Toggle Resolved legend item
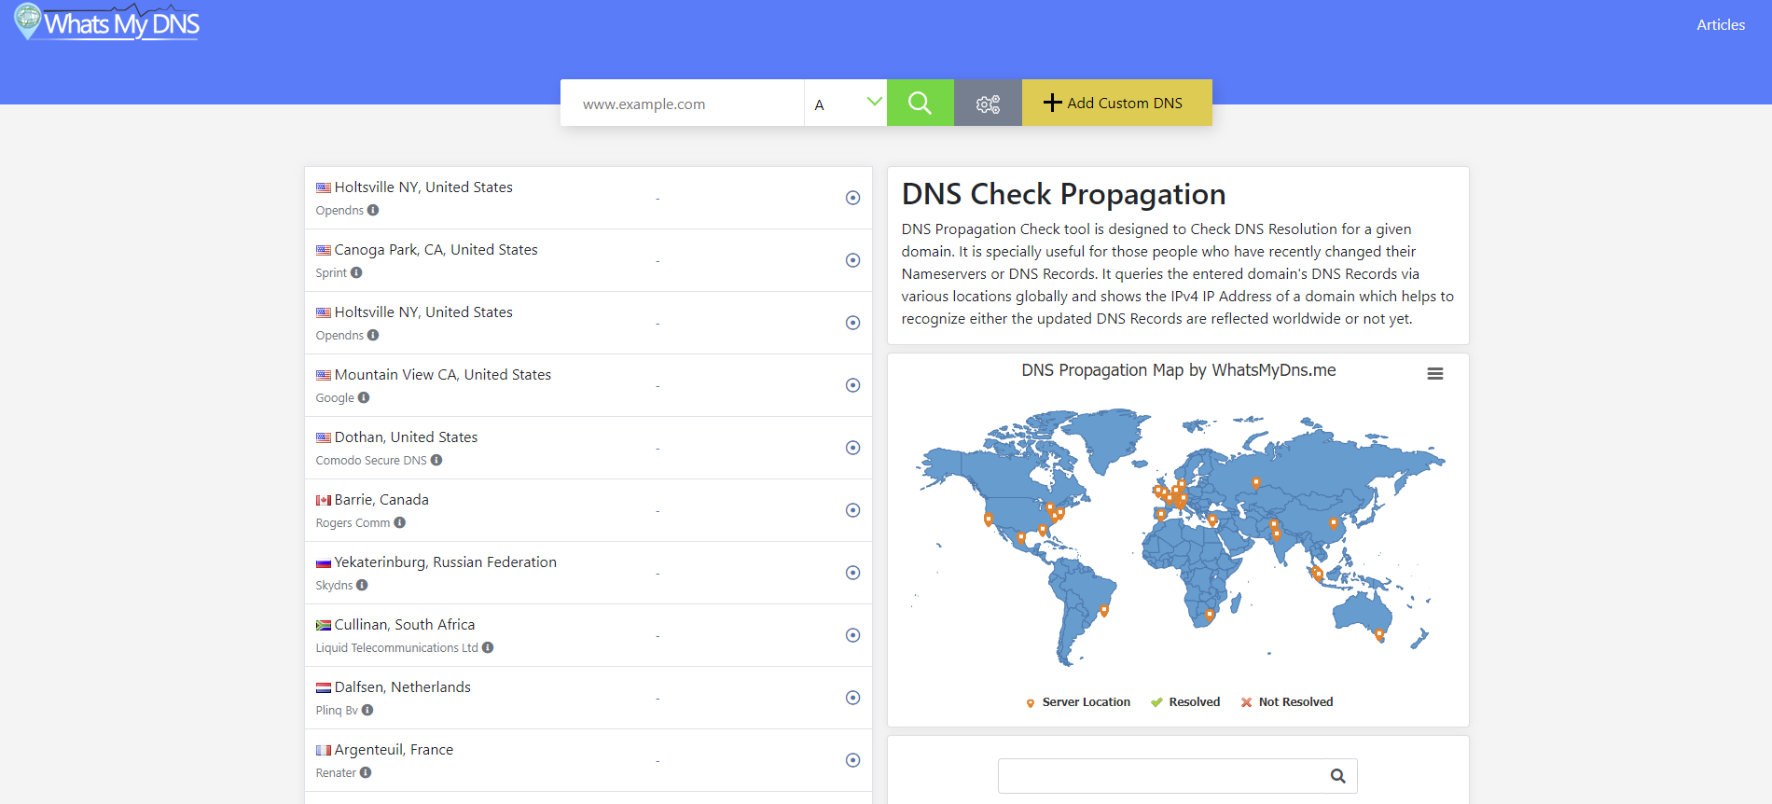This screenshot has width=1772, height=804. 1185,702
